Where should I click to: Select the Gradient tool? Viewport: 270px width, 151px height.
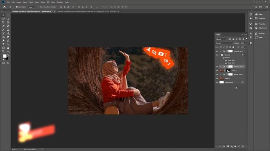pos(3,37)
